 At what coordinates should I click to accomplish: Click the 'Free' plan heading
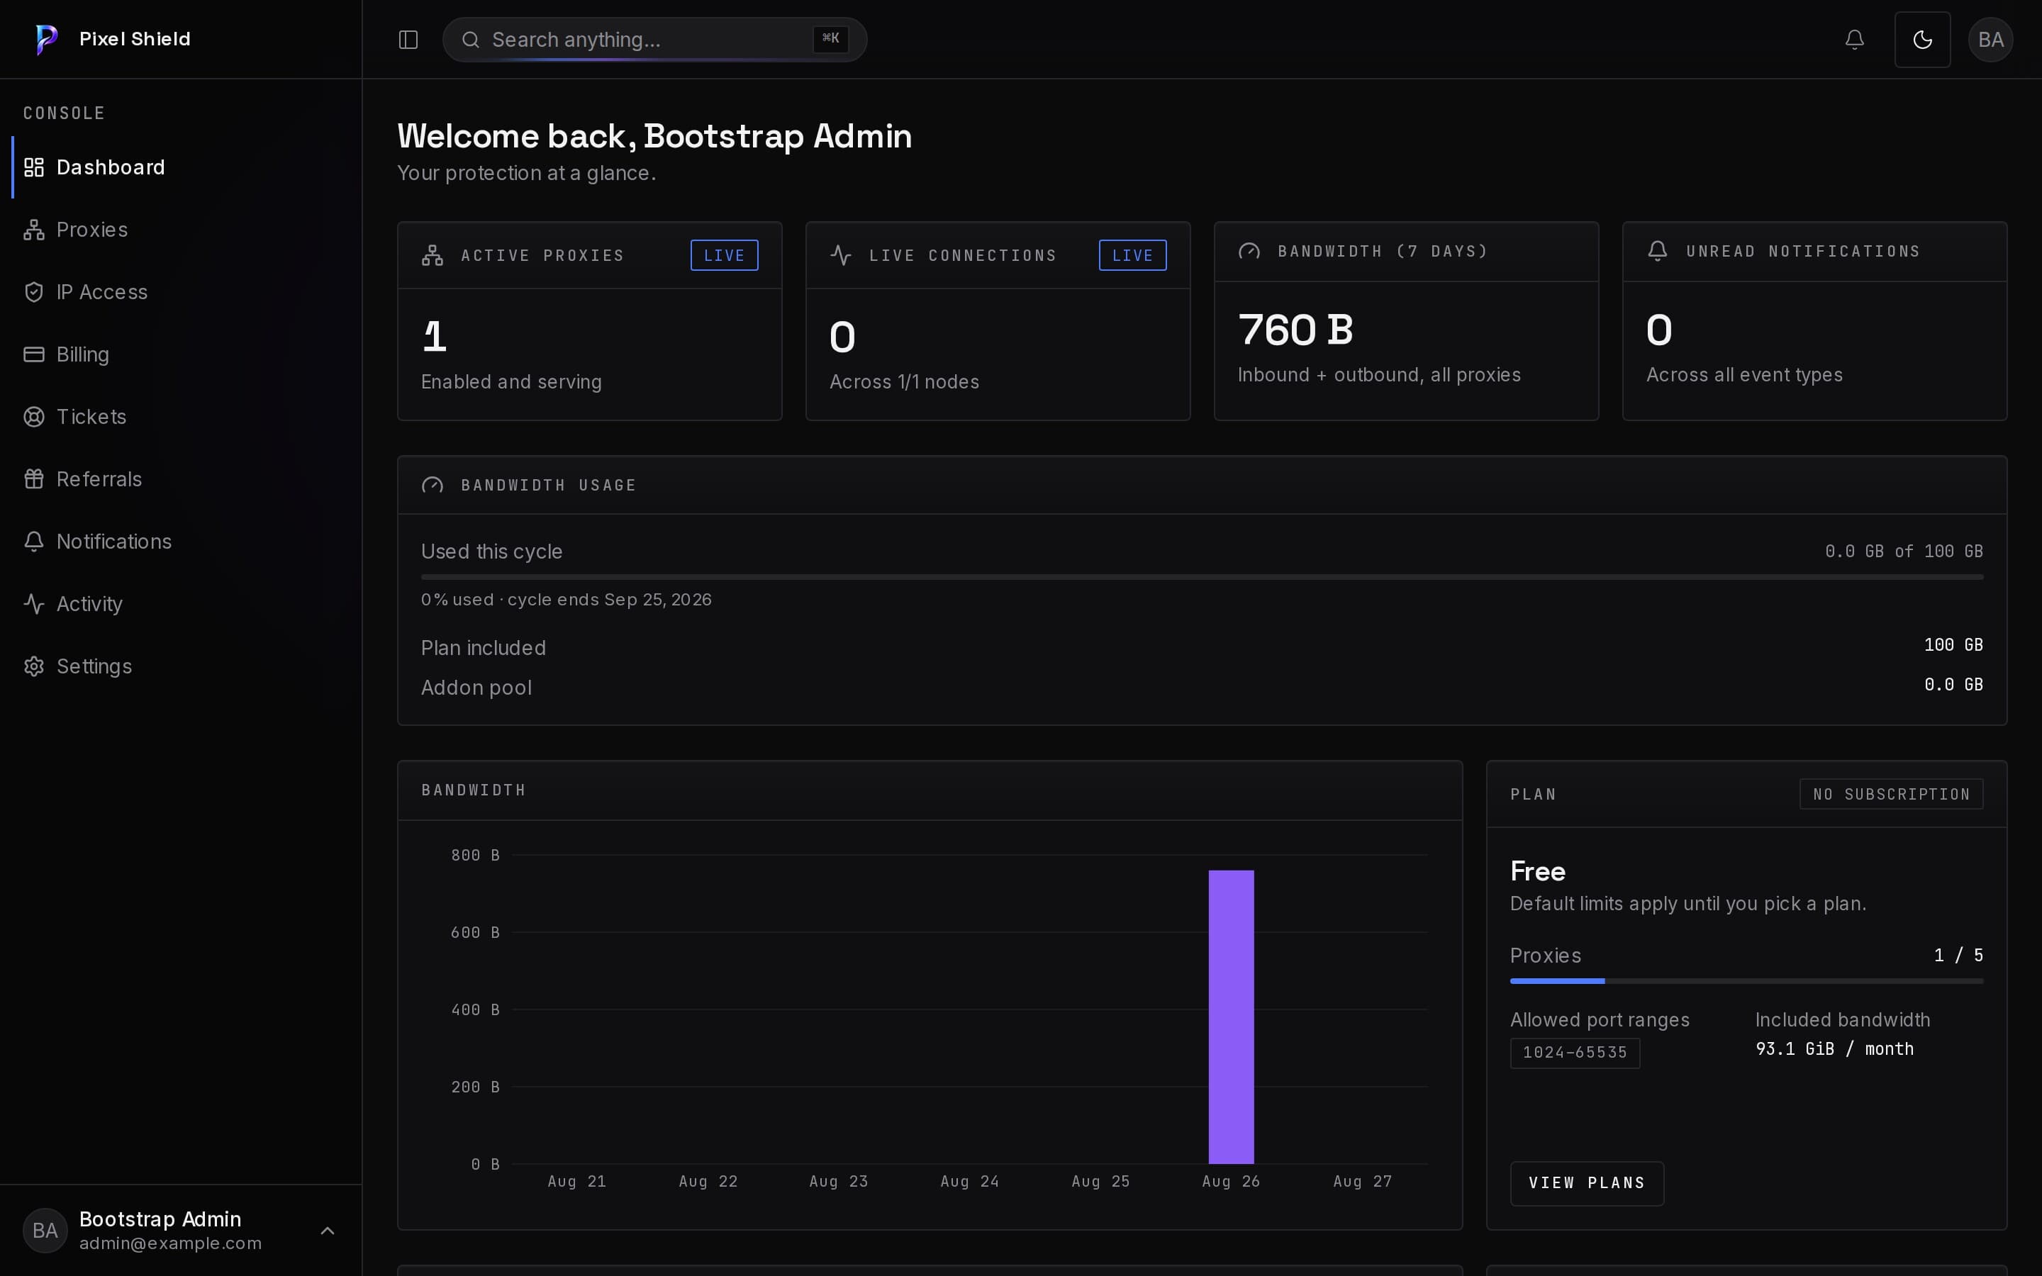point(1537,871)
